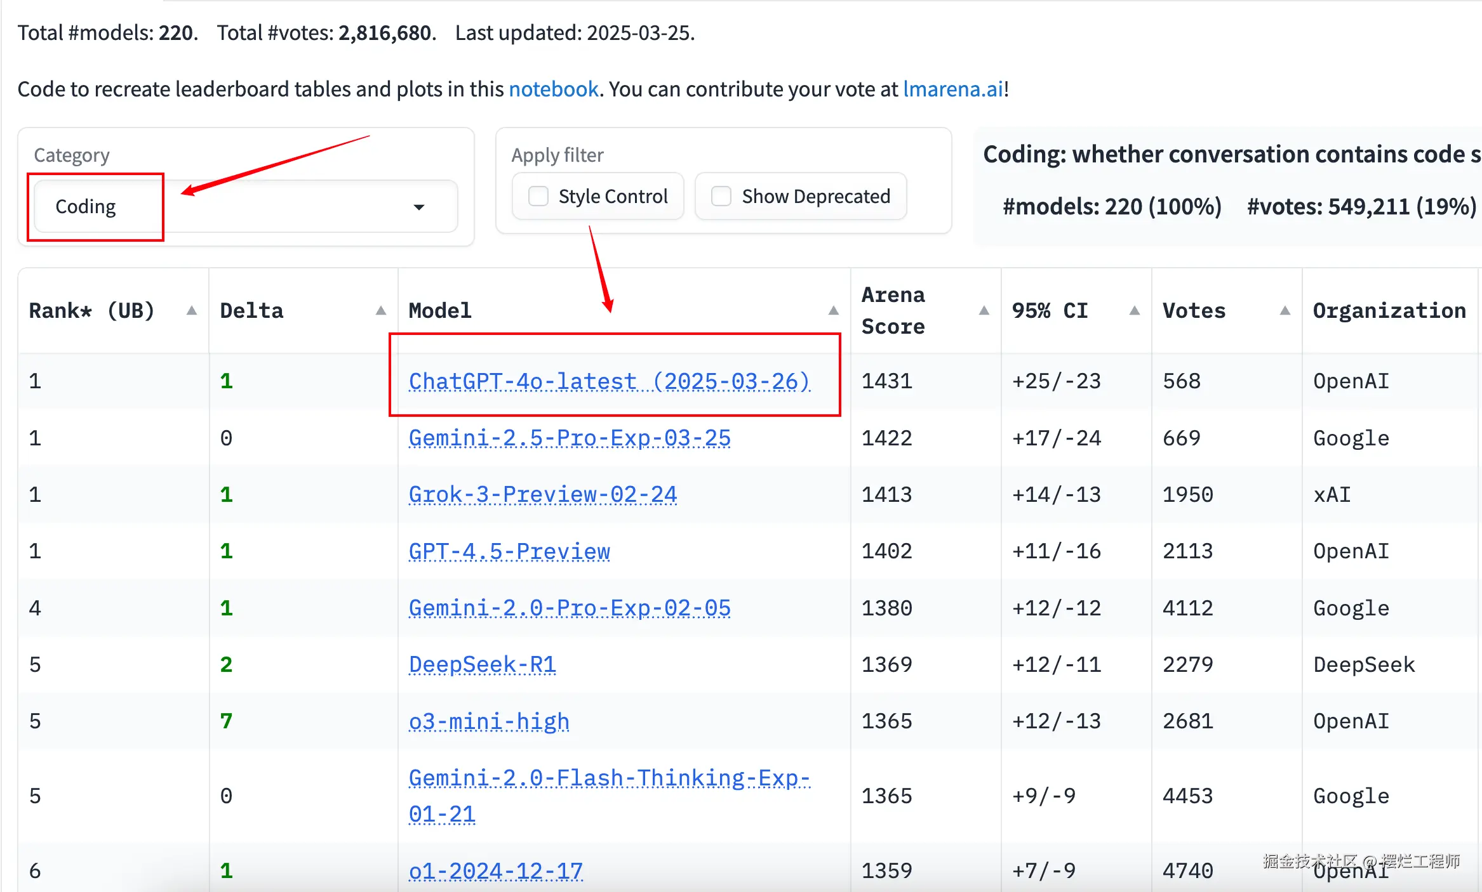Image resolution: width=1482 pixels, height=892 pixels.
Task: Open Gemini-2.5-Pro-Exp-03-25 model link
Action: pos(570,438)
